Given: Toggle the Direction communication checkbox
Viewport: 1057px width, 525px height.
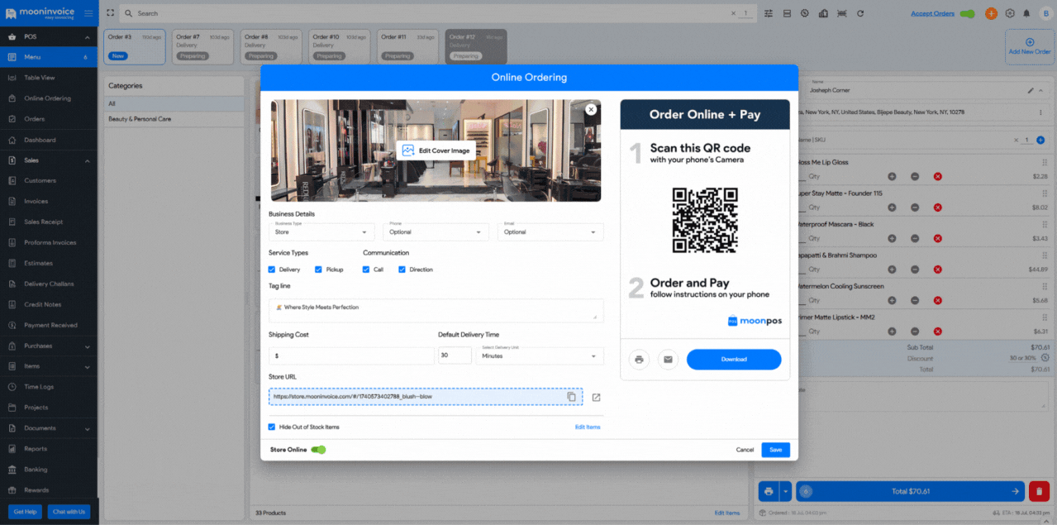Looking at the screenshot, I should 402,270.
